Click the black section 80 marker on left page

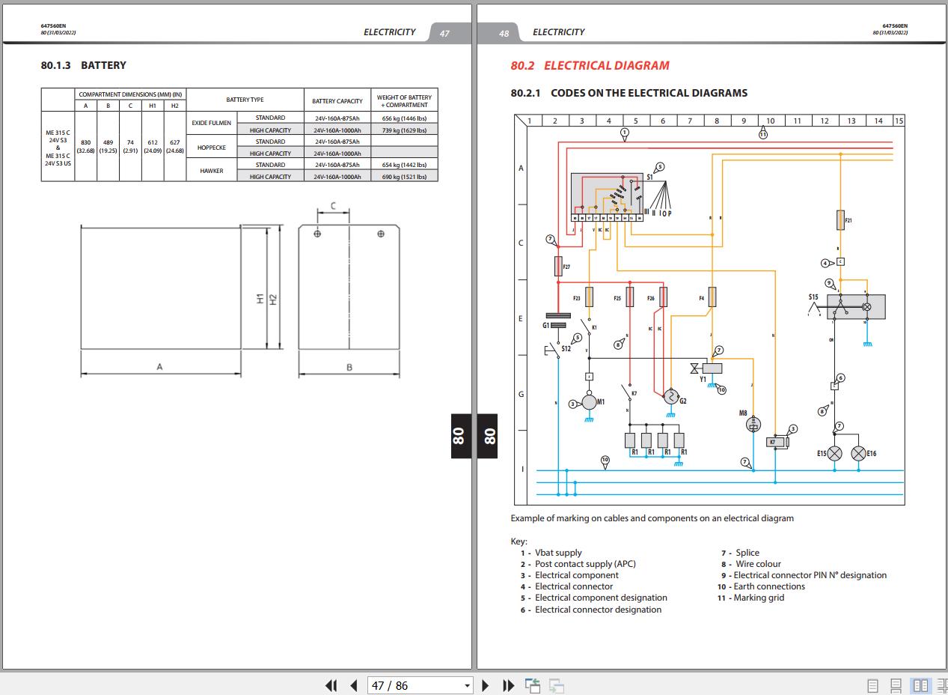[x=459, y=436]
